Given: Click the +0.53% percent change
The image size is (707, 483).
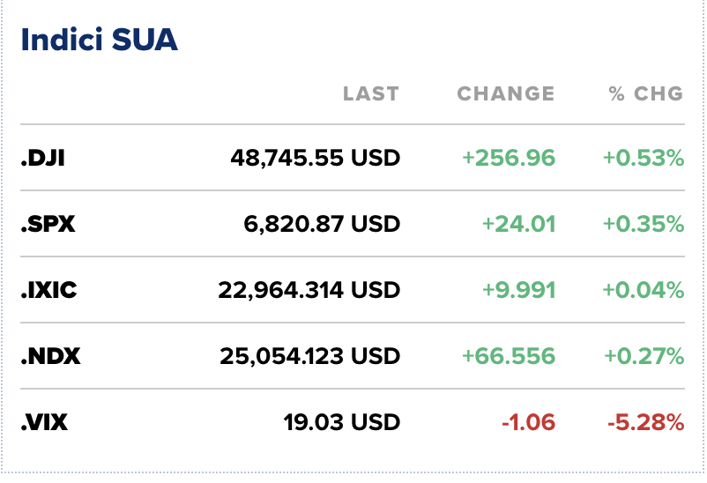Looking at the screenshot, I should (644, 159).
